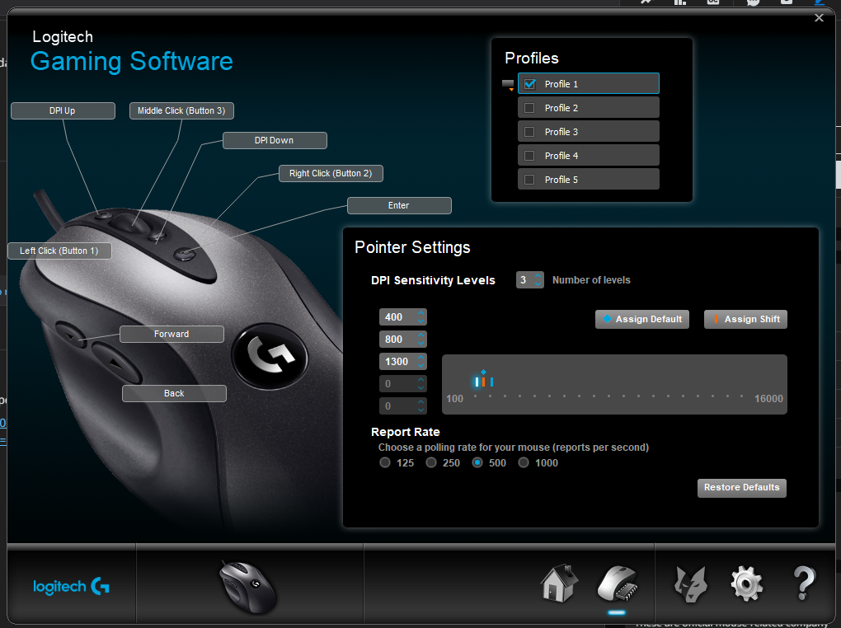Enable the Profile 3 checkbox
Screen dimensions: 841x628
coord(529,132)
